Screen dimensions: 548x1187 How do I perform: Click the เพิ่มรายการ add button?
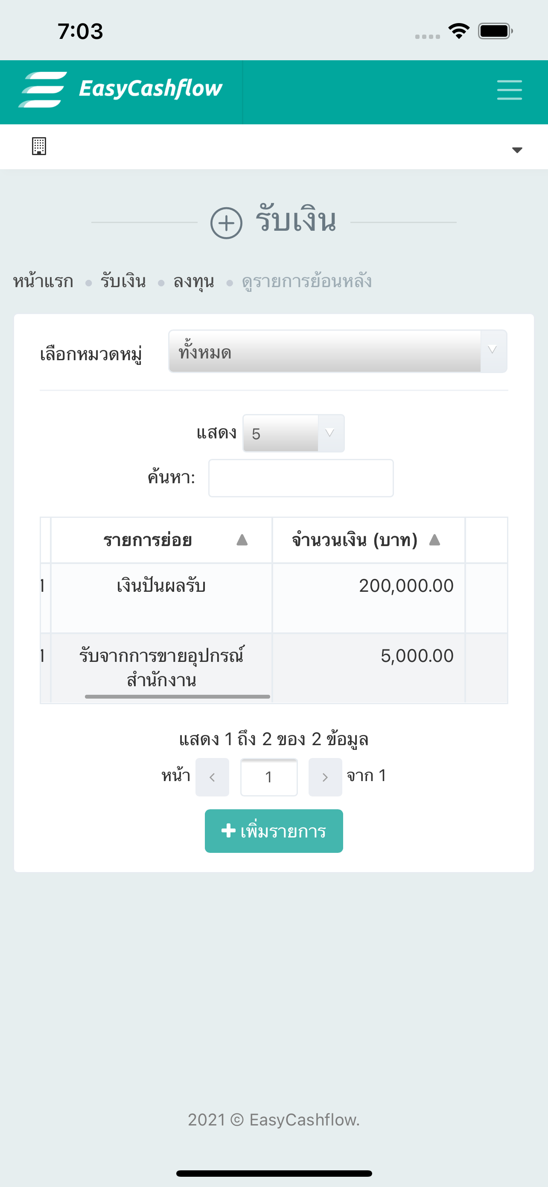click(x=274, y=831)
